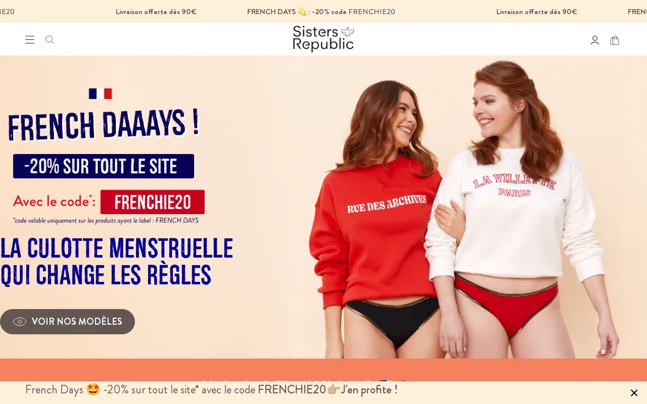Click the first "Livraison offerte dès 90€" announcement
Screen dimensions: 647x404
pyautogui.click(x=156, y=12)
